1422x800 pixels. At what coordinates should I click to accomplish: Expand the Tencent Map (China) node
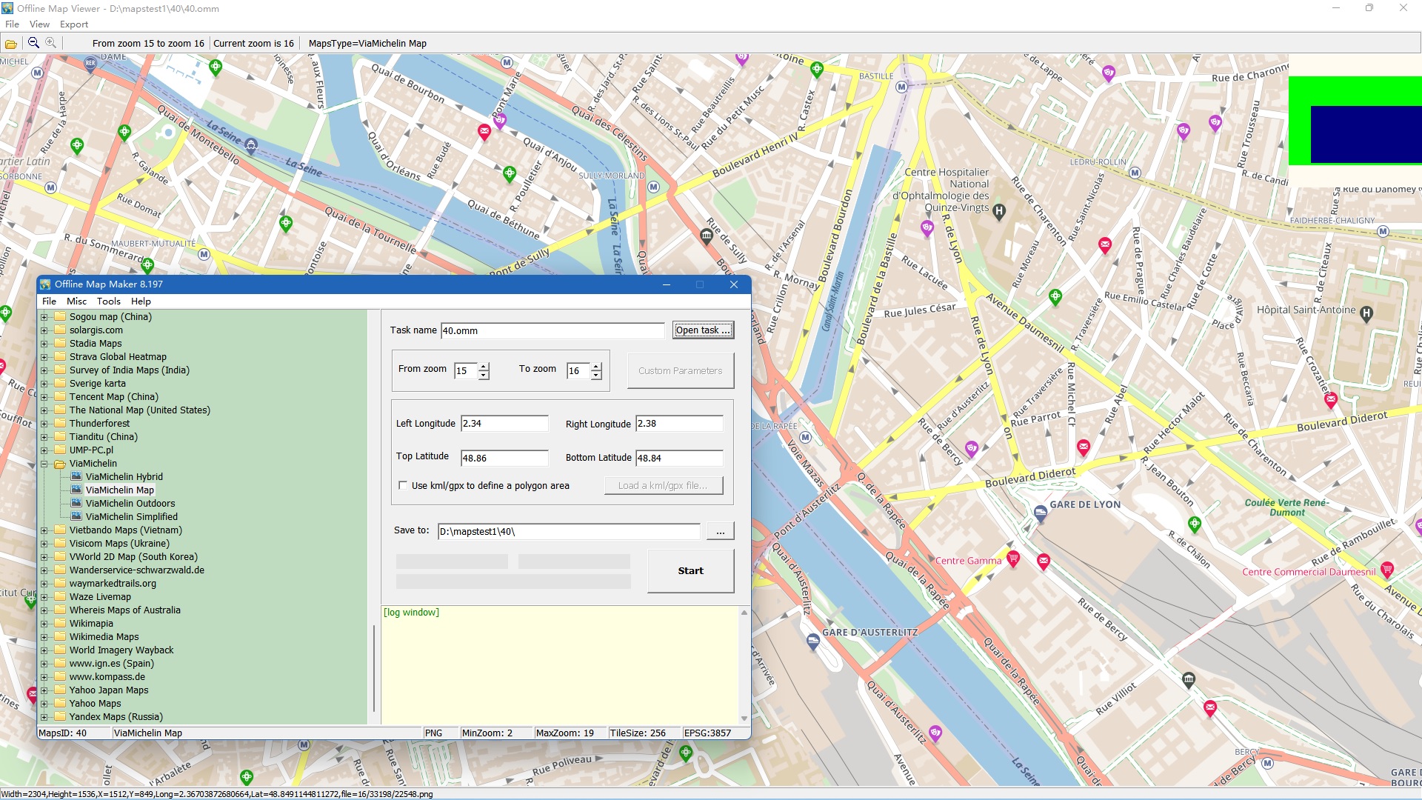44,397
